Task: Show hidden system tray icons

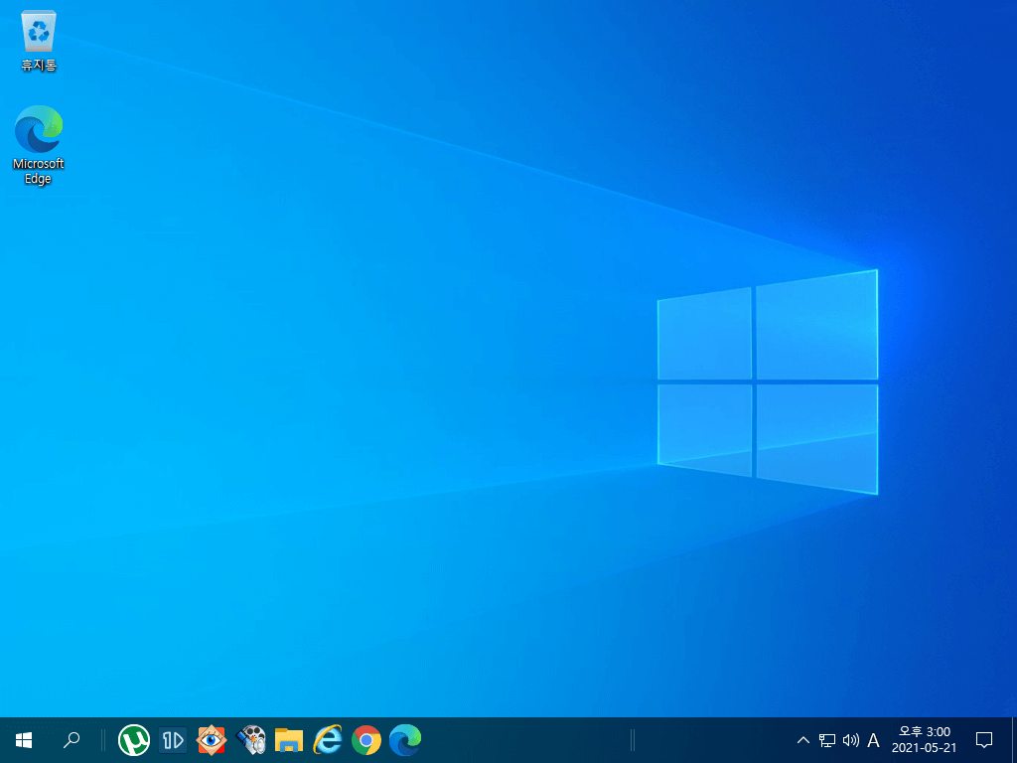Action: pos(802,740)
